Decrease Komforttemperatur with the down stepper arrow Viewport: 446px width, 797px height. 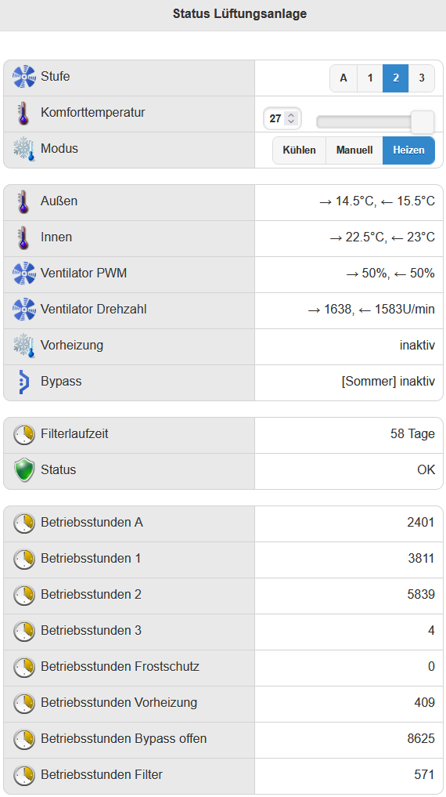tap(291, 122)
